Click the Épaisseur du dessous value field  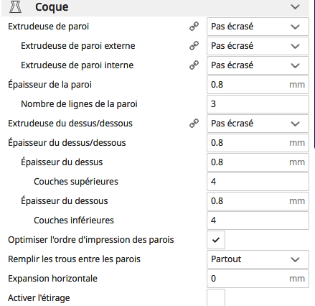pos(258,201)
